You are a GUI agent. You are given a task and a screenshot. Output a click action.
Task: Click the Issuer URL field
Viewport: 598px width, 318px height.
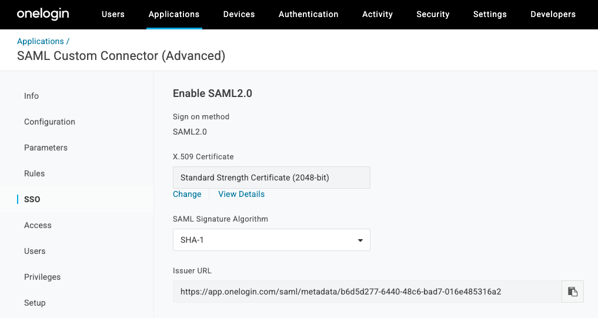coord(368,292)
